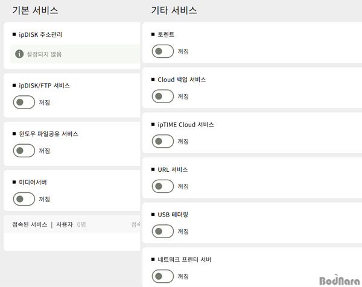The width and height of the screenshot is (362, 287).
Task: Click the 기타 서비스 section heading
Action: click(x=174, y=10)
